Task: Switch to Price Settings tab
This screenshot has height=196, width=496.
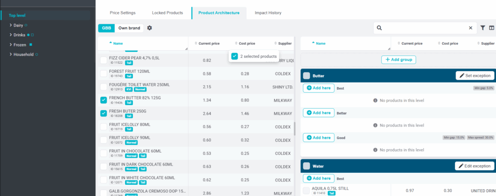Action: [123, 13]
